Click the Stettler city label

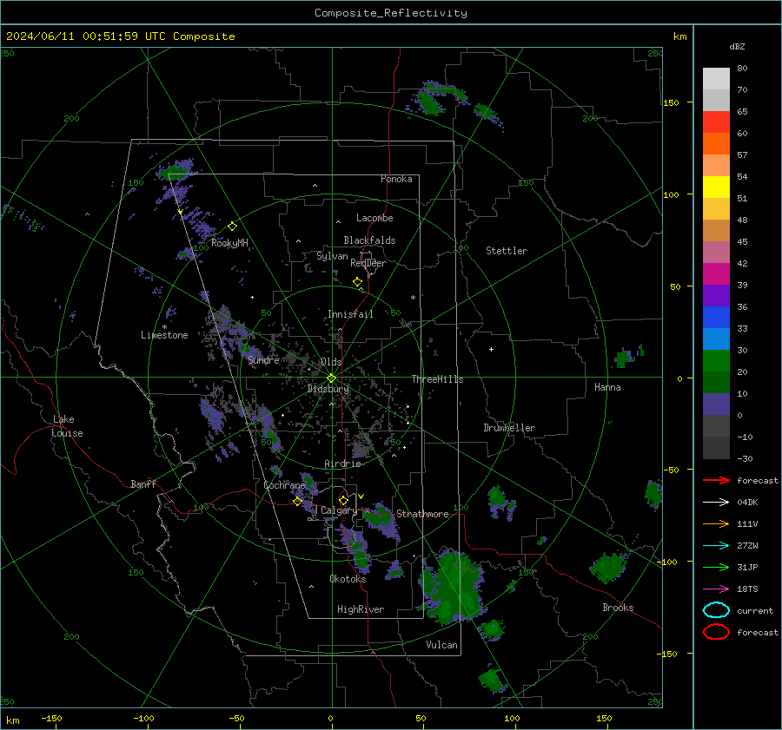(x=507, y=251)
